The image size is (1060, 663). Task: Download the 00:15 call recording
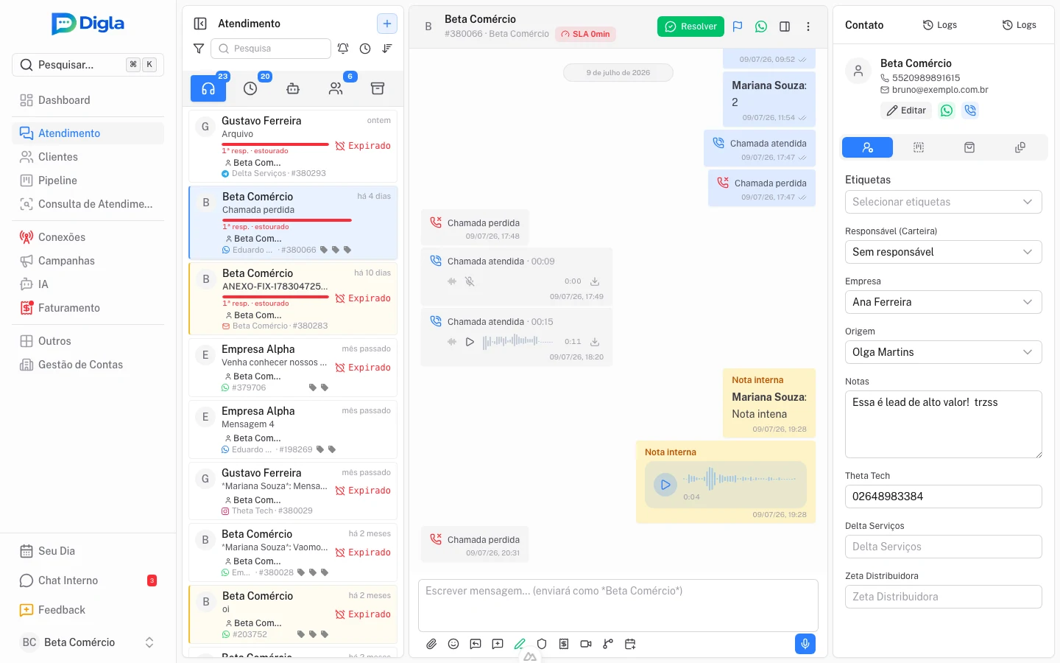pyautogui.click(x=595, y=342)
